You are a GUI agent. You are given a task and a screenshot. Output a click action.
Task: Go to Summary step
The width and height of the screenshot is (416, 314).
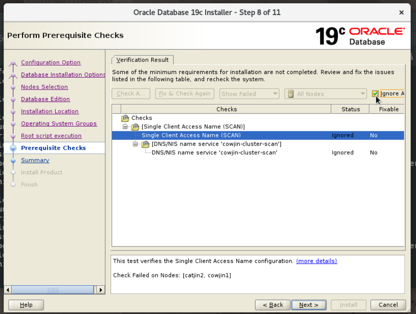(x=35, y=160)
